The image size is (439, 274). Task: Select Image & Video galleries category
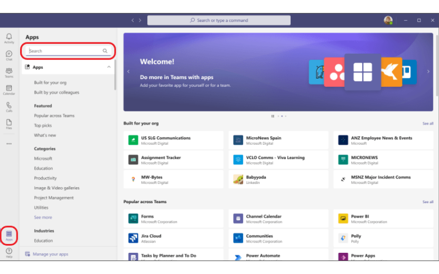tap(57, 188)
